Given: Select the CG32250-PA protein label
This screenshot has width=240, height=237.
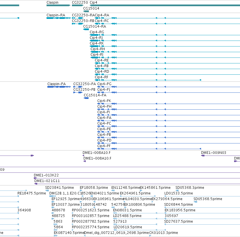Looking at the screenshot, I should [x=85, y=84].
